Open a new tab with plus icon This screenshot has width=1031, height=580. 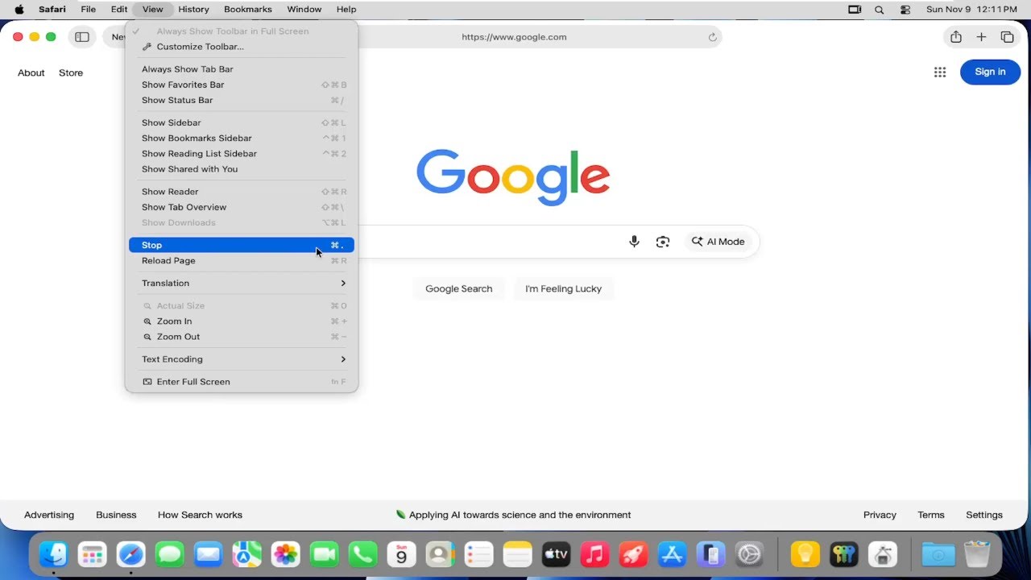click(981, 37)
